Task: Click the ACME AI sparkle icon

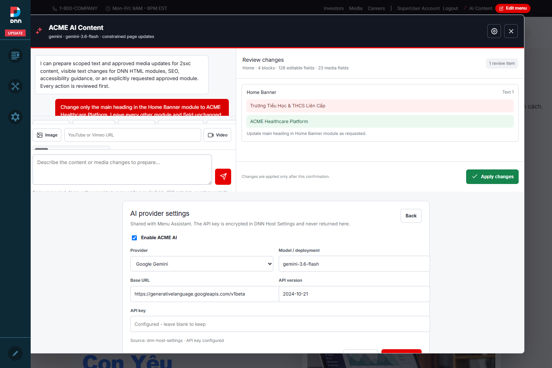Action: point(39,31)
